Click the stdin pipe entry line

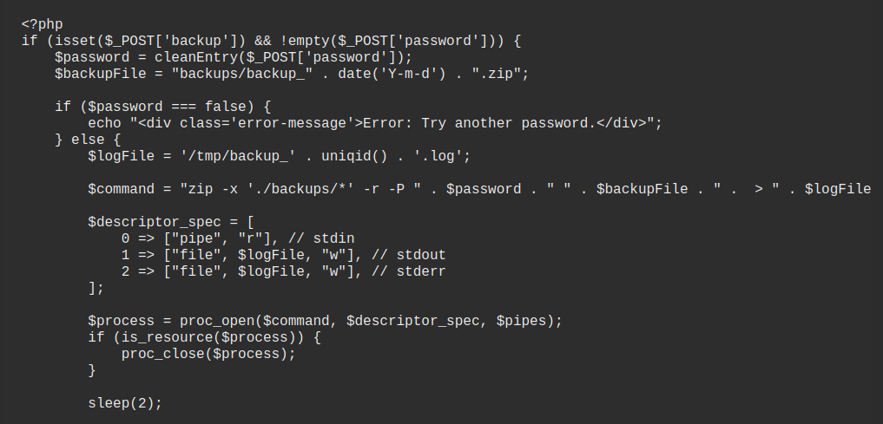click(238, 238)
